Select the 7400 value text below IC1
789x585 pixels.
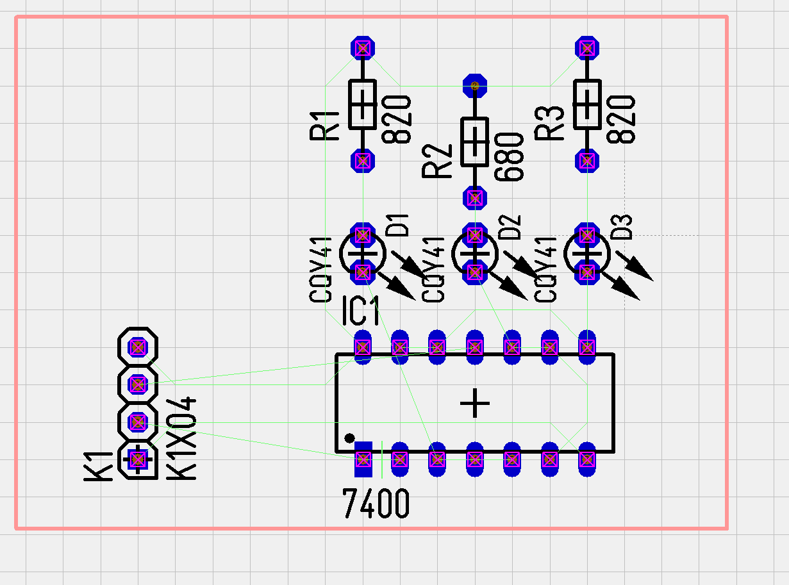click(376, 504)
